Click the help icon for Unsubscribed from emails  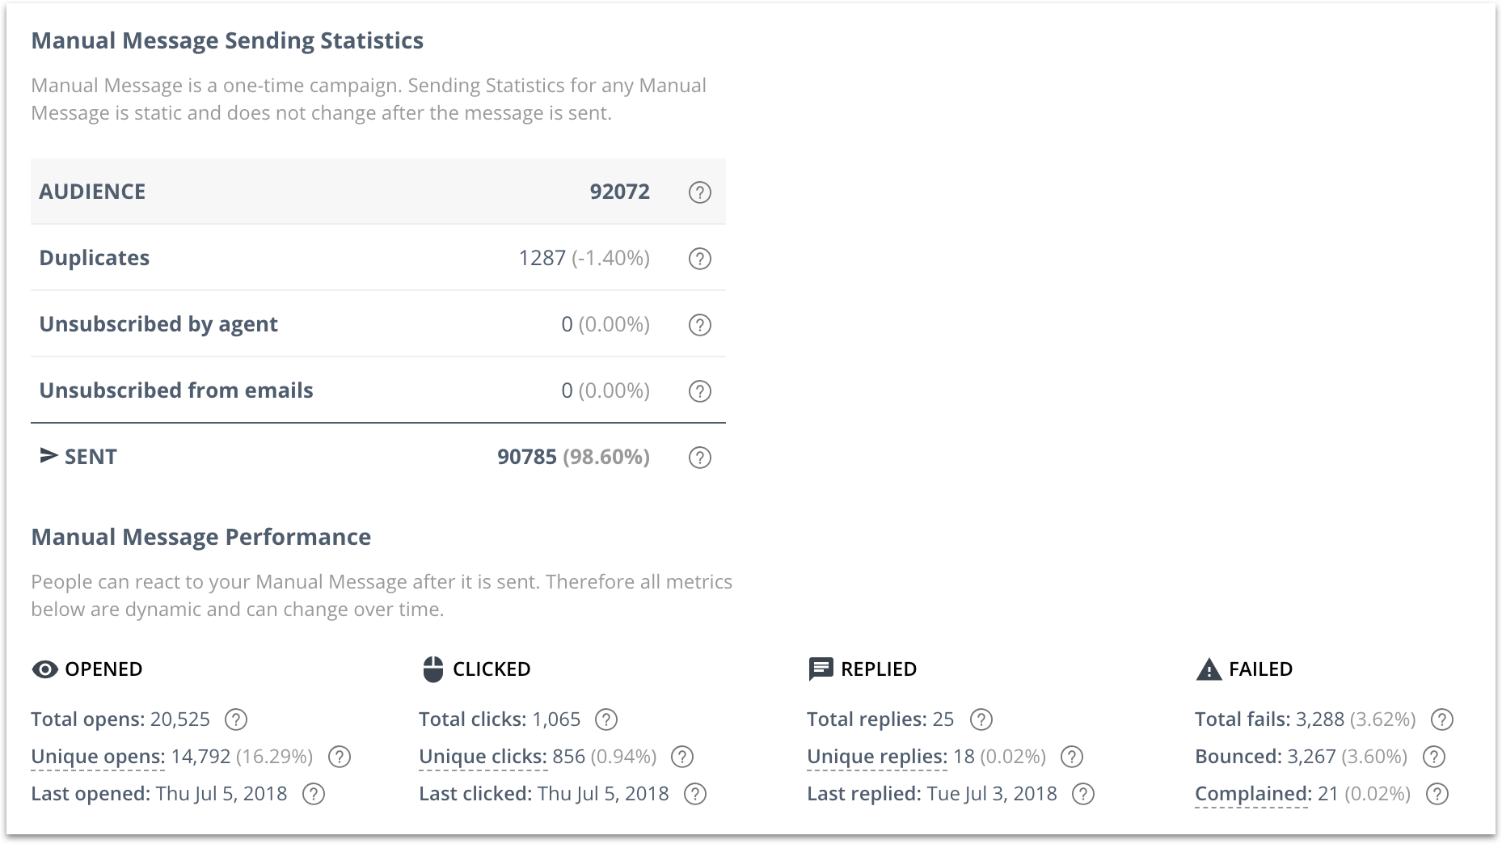tap(700, 390)
